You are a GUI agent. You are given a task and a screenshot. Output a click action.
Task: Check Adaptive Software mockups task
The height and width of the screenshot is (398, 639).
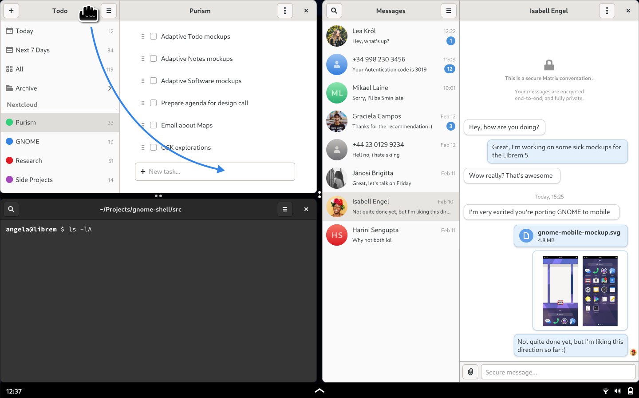coord(154,81)
